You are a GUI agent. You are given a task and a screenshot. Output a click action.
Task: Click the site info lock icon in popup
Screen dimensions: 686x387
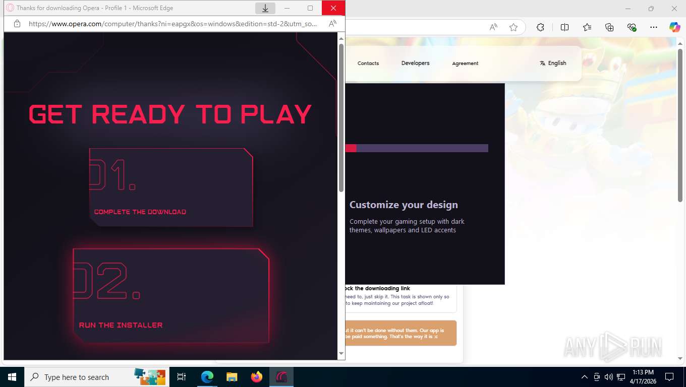tap(17, 24)
